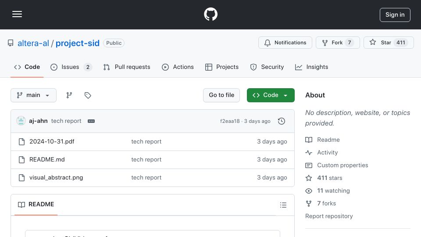Screen dimensions: 421x237
Task: Open commit hash f2eaa18
Action: pyautogui.click(x=230, y=121)
